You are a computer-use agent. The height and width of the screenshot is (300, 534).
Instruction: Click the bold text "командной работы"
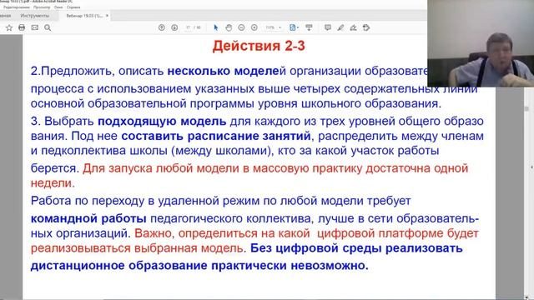pos(88,218)
